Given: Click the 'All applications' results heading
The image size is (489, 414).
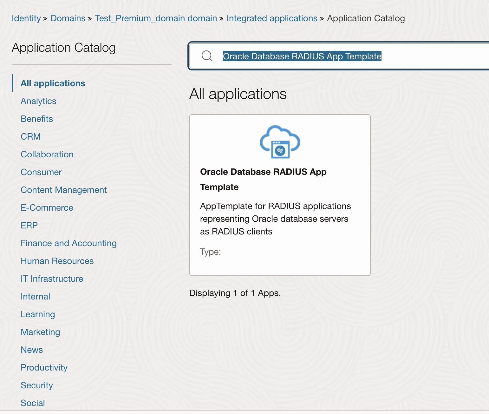Looking at the screenshot, I should pyautogui.click(x=238, y=94).
